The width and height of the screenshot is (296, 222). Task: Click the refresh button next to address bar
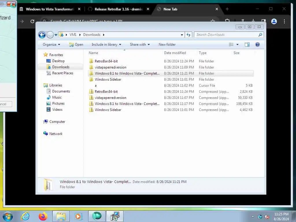tap(188, 35)
